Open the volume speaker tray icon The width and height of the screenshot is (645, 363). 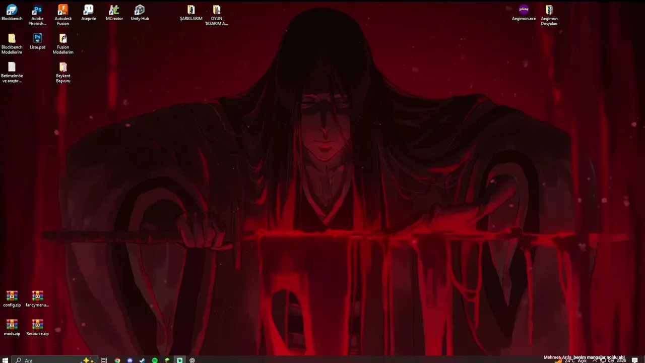click(611, 360)
